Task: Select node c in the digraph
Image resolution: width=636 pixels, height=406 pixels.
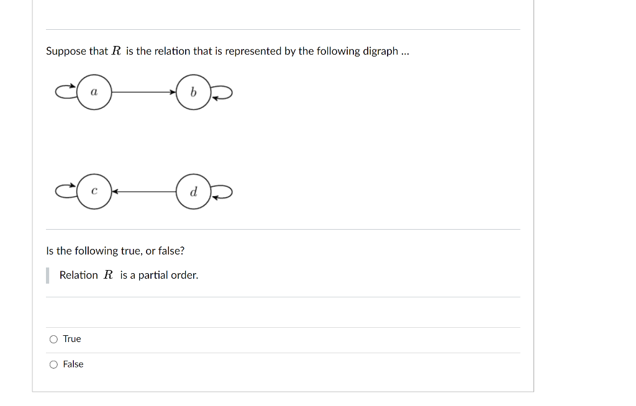Action: pyautogui.click(x=94, y=191)
